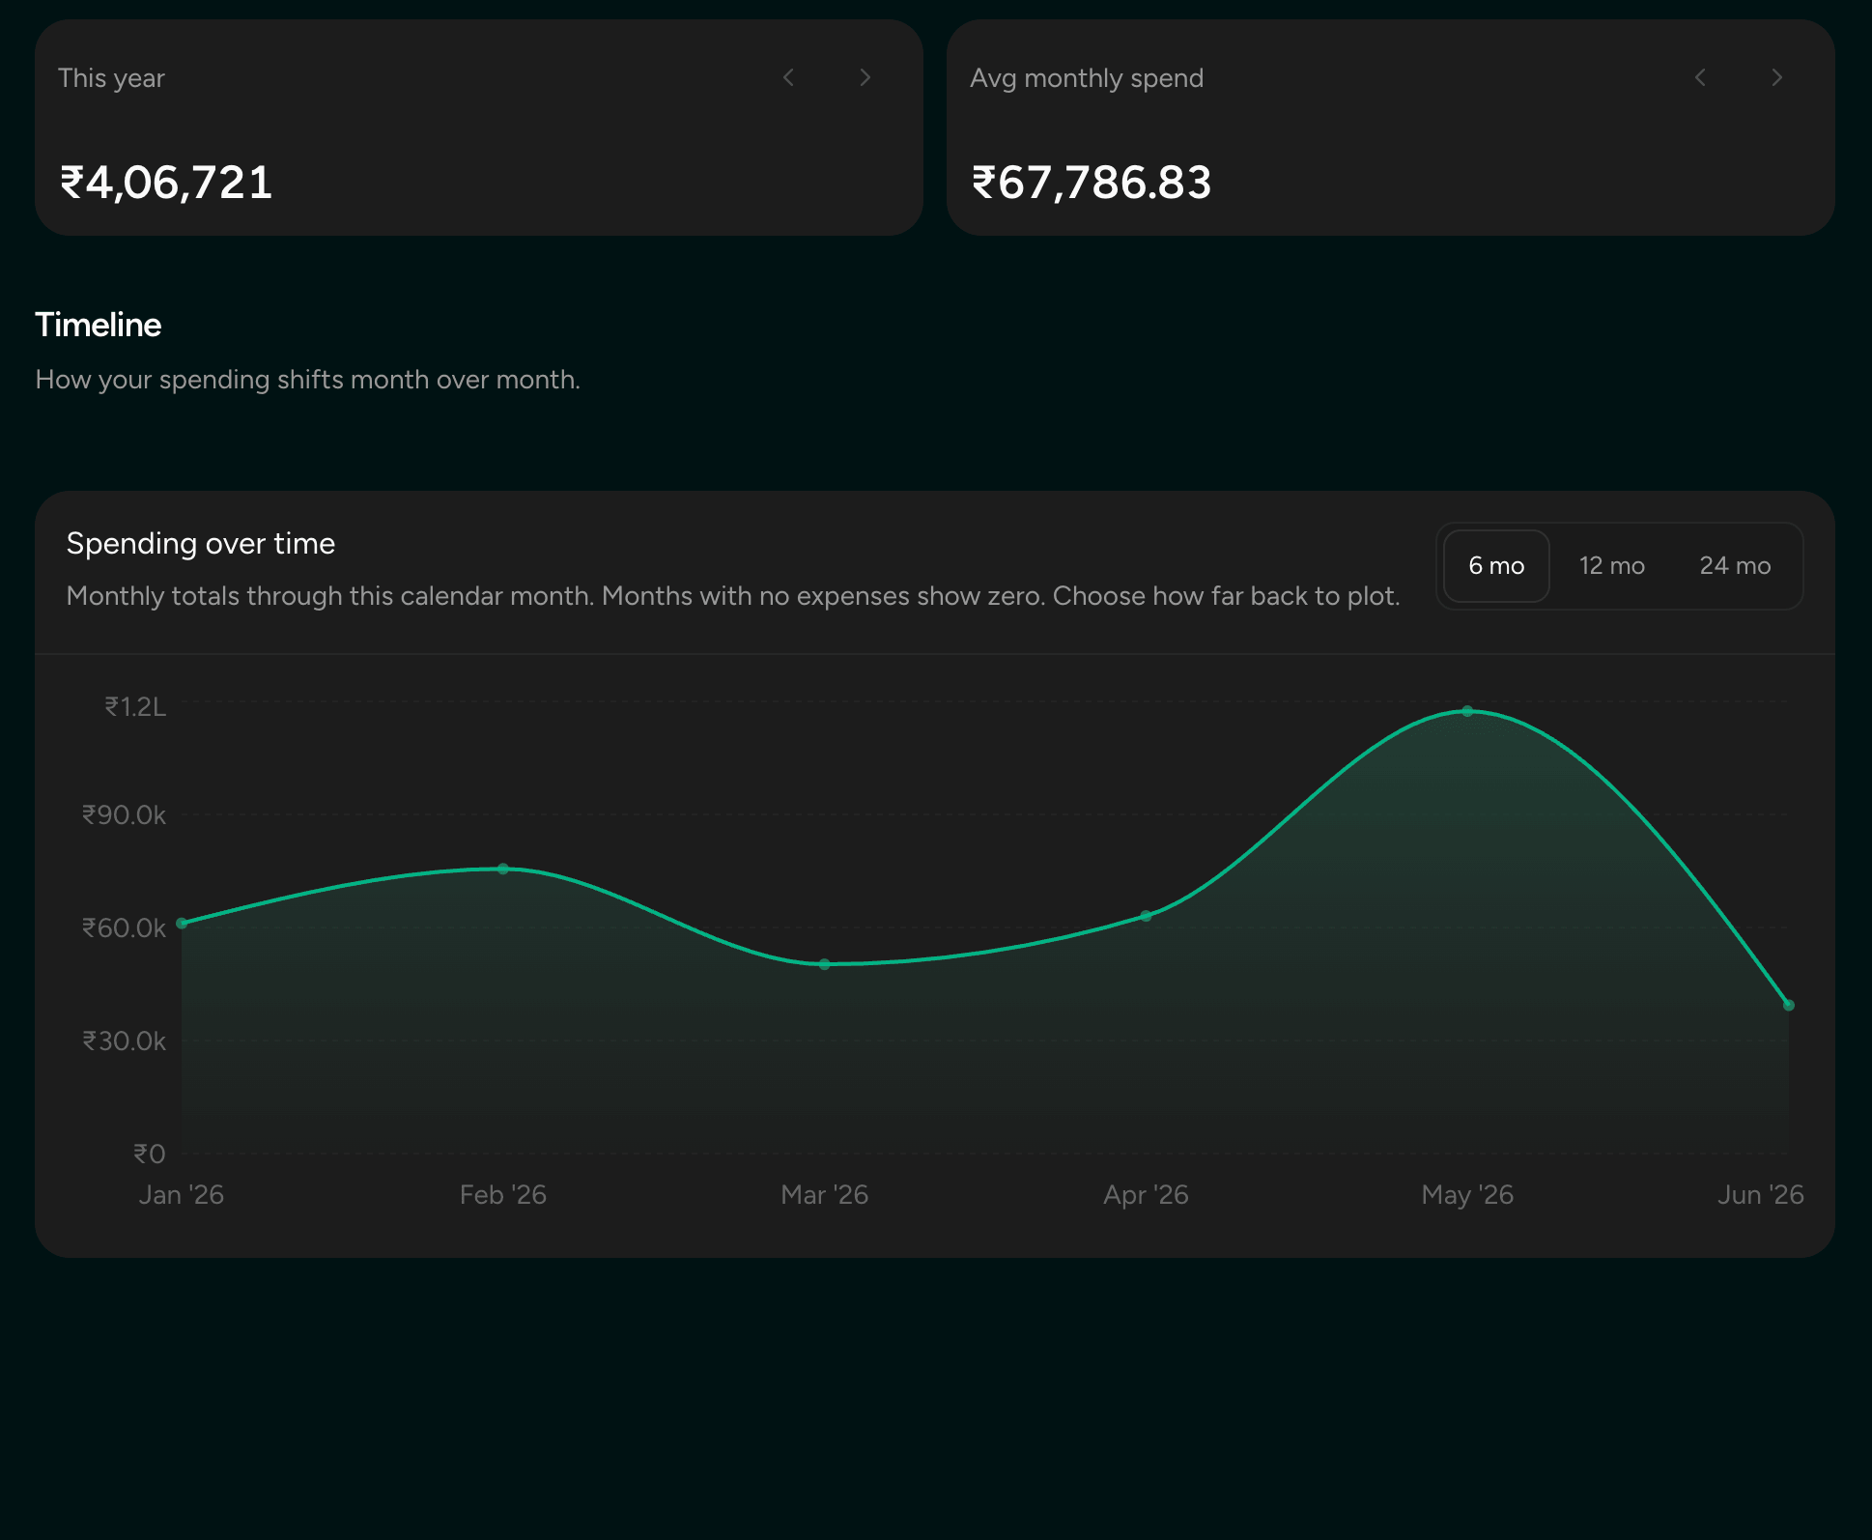Click previous arrow on Avg monthly spend card
1872x1540 pixels.
(1700, 77)
